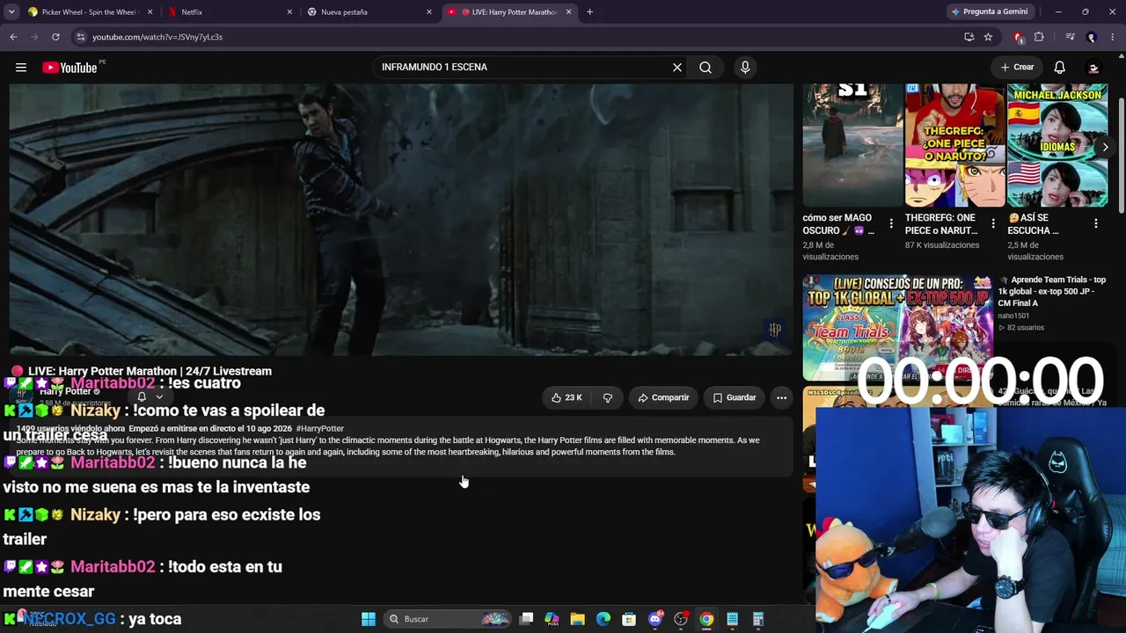Open the Chrome extensions puzzle menu

coord(1039,37)
